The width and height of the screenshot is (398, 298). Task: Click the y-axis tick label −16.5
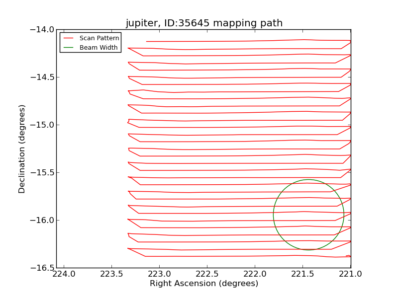click(42, 268)
